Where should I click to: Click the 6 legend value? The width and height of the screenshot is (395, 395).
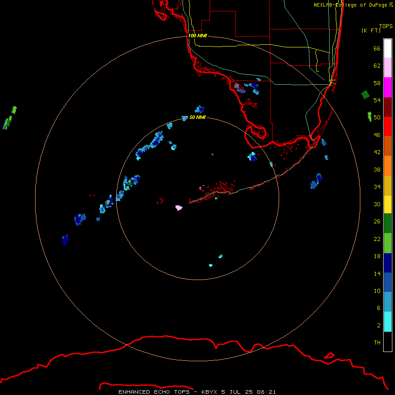pos(379,308)
